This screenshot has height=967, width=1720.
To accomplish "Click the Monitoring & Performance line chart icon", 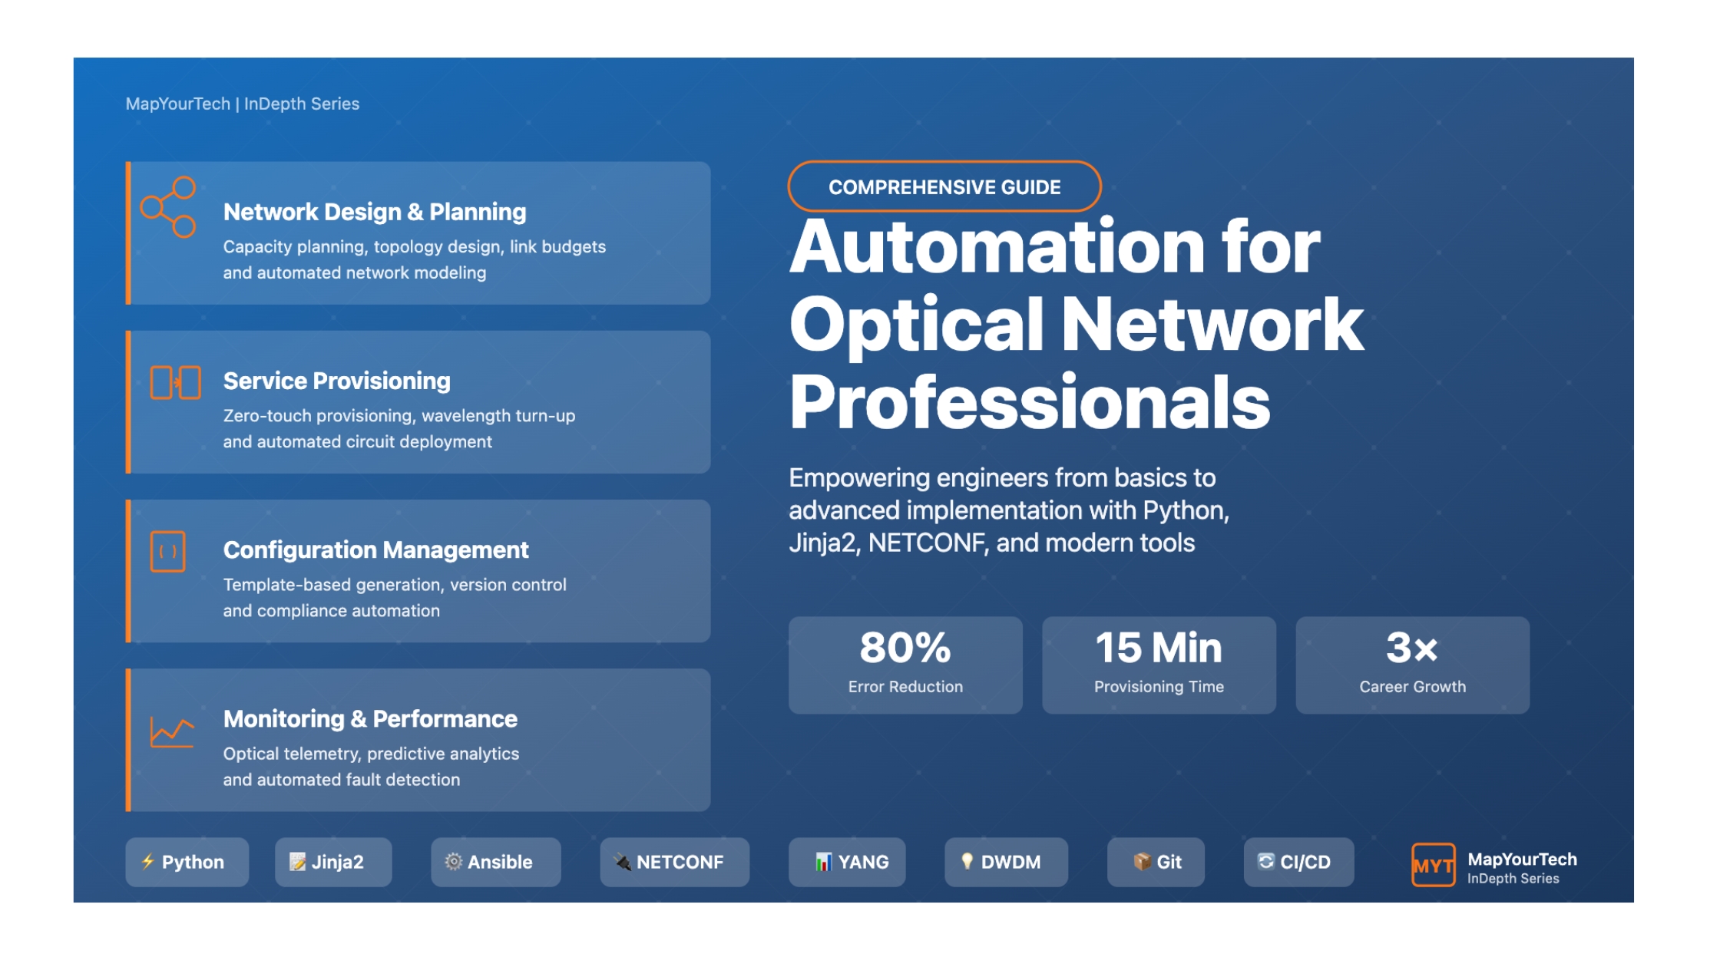I will point(171,732).
